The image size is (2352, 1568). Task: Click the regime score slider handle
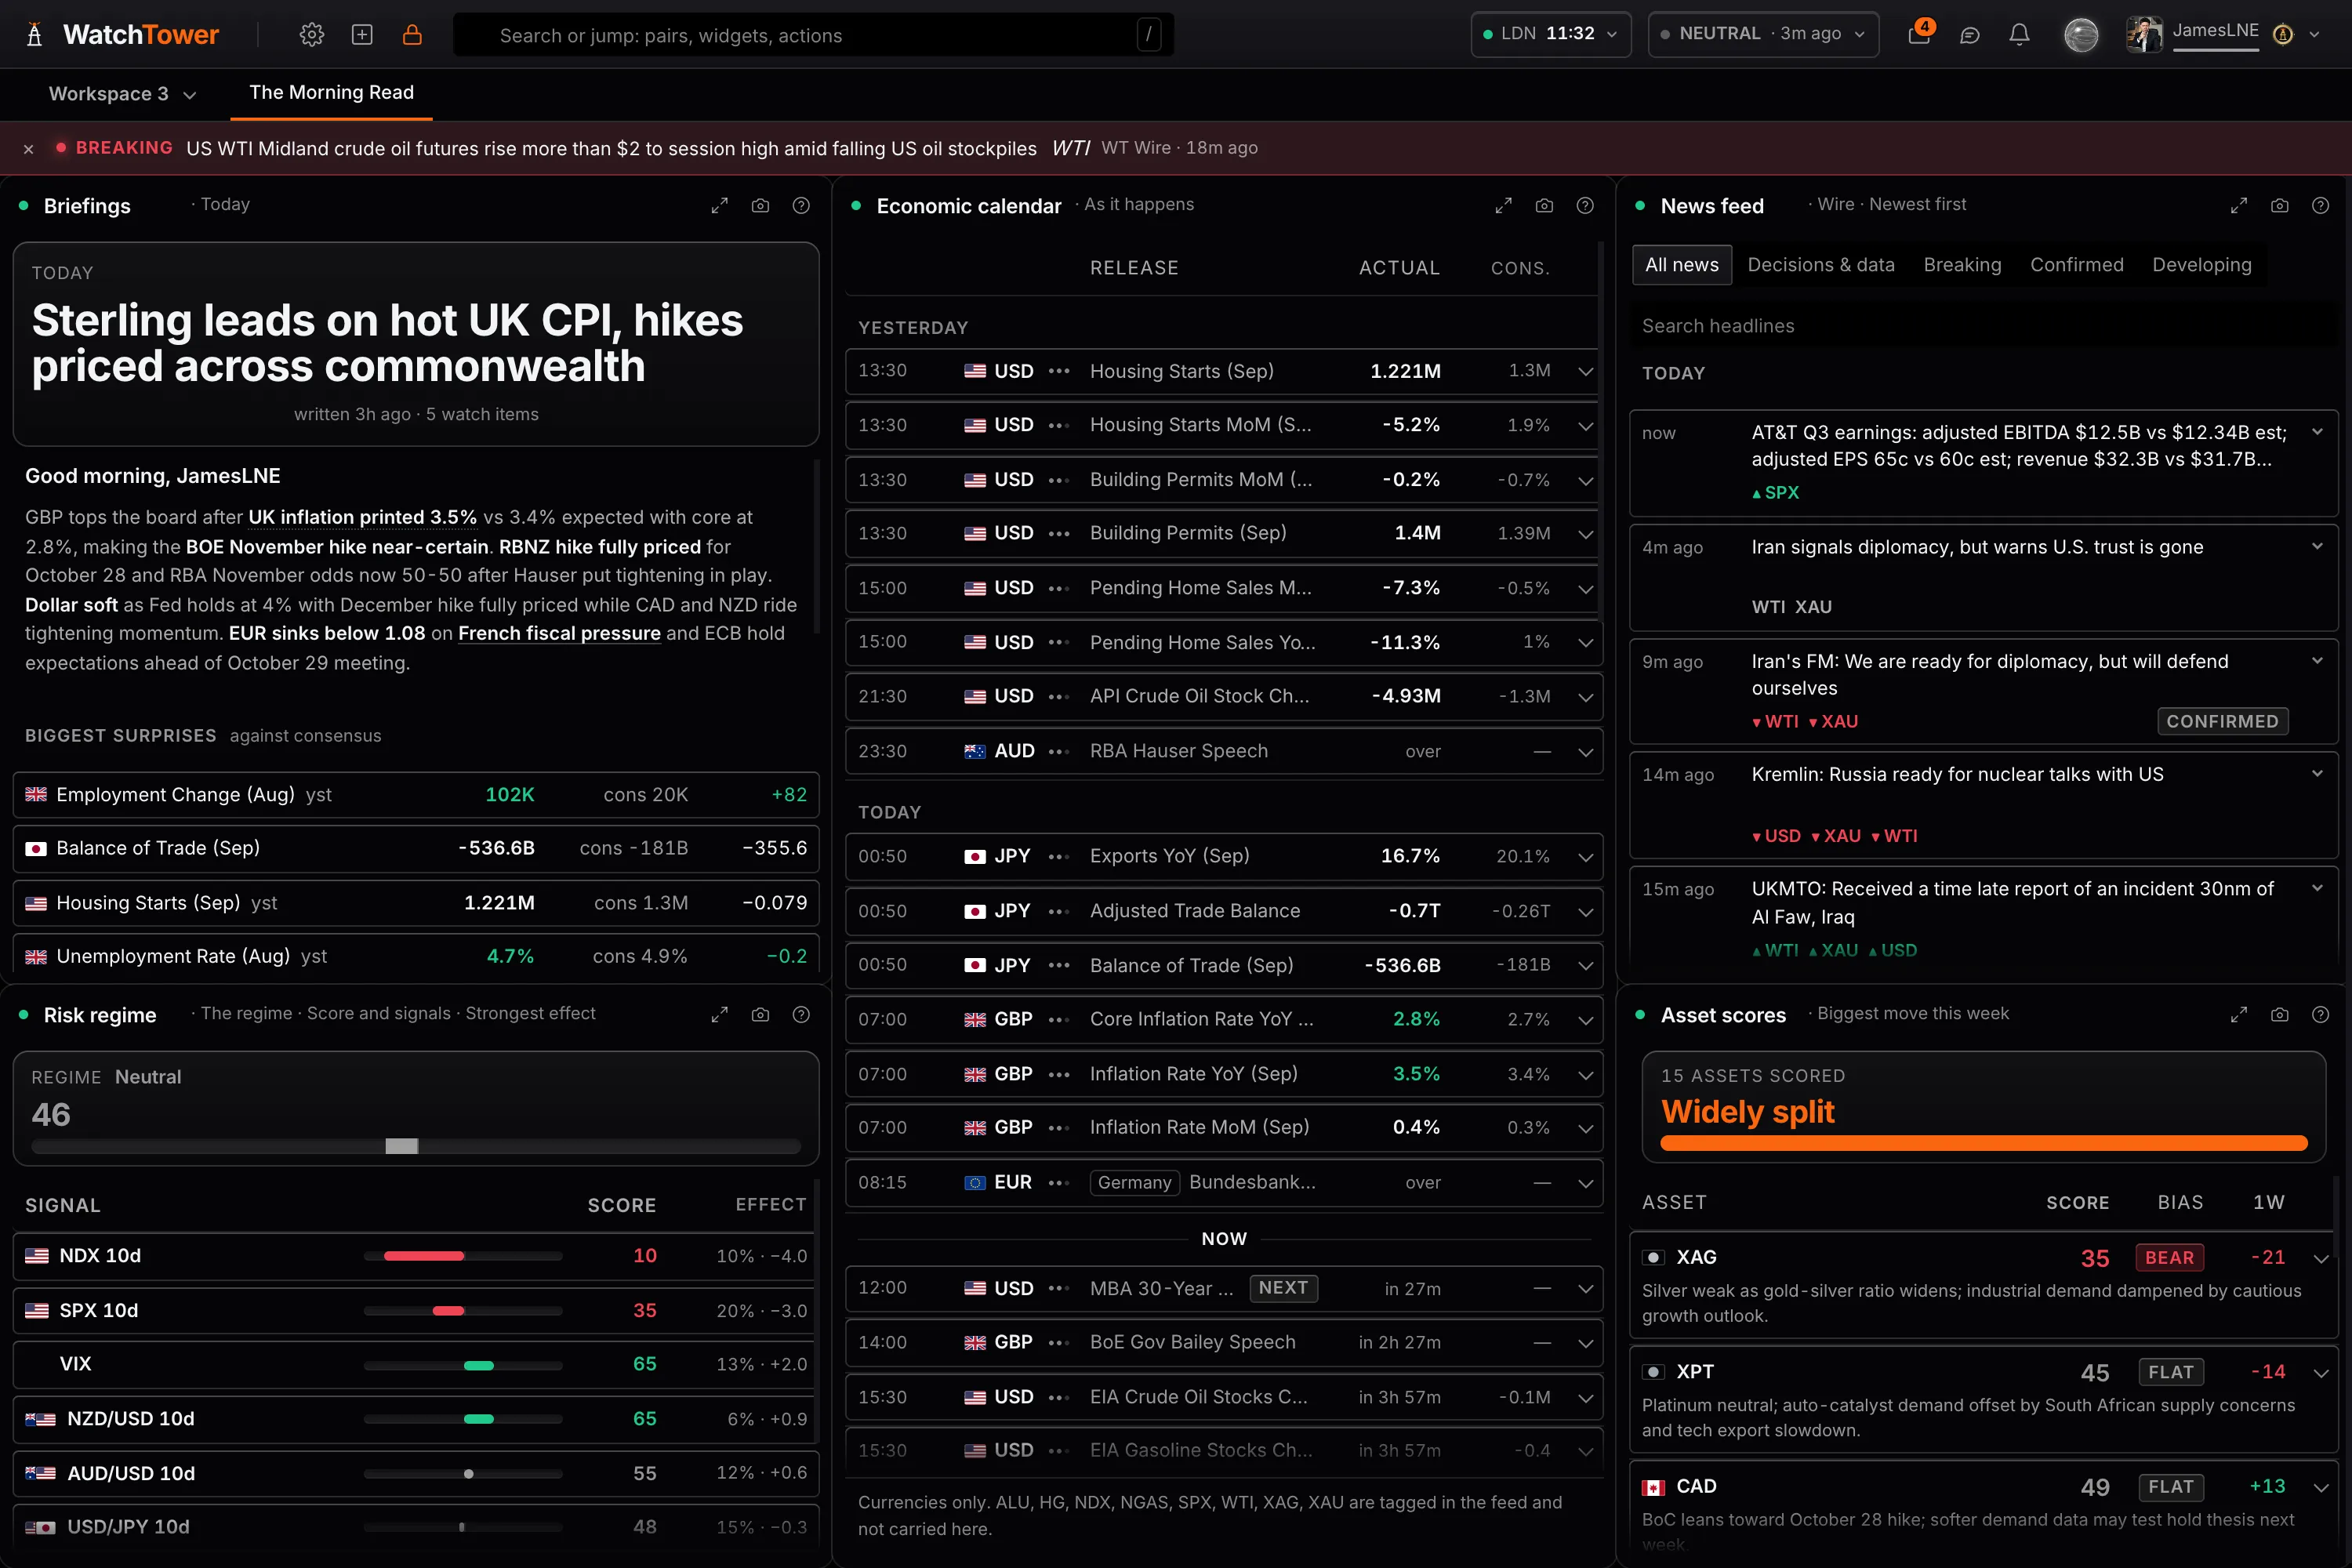(x=401, y=1146)
